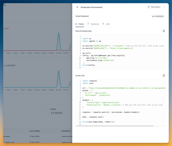Click the TypeScript file icon
The image size is (172, 146).
pos(88,24)
